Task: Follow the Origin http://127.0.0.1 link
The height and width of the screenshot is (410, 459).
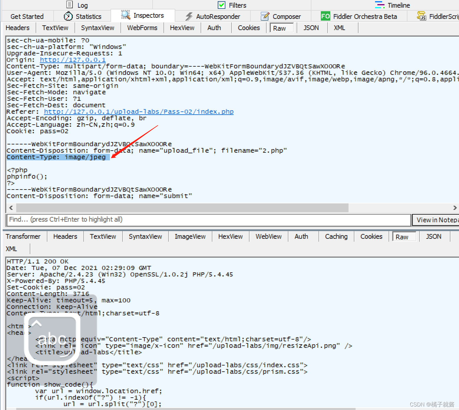Action: click(x=73, y=60)
